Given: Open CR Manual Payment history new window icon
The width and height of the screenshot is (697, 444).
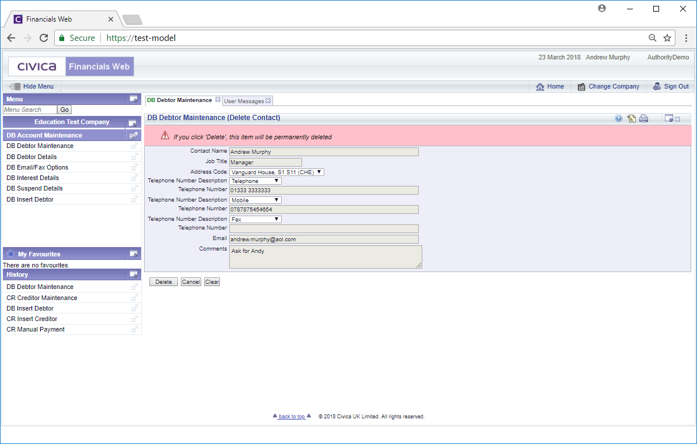Looking at the screenshot, I should [x=134, y=329].
